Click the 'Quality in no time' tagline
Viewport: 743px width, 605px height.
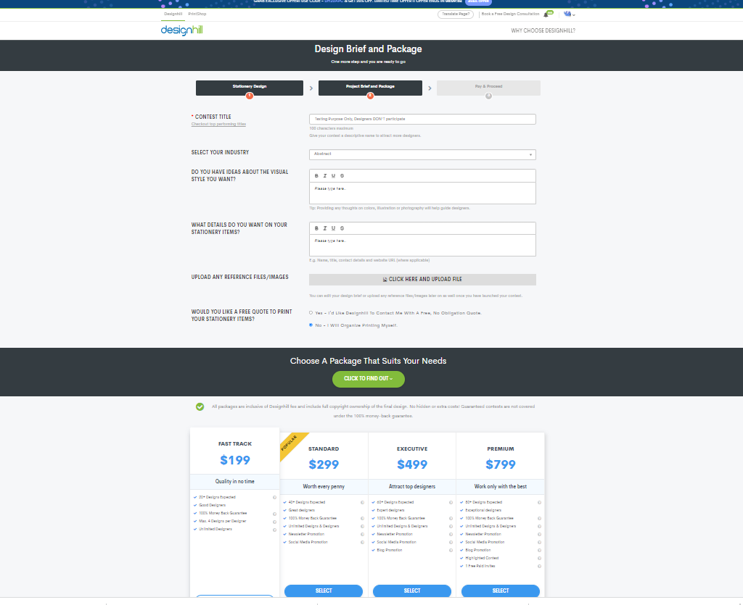click(x=235, y=482)
